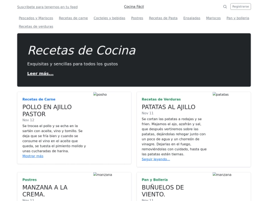Image resolution: width=268 pixels, height=201 pixels.
Task: Click Mostrar más under Pollo en Ajillo
Action: (33, 156)
